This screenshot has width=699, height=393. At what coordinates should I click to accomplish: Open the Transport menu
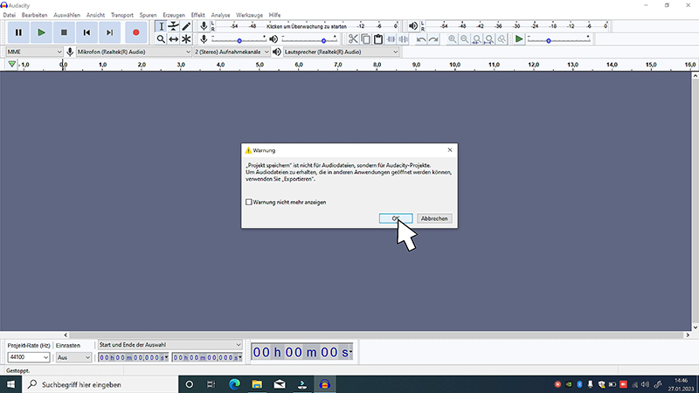click(x=122, y=15)
